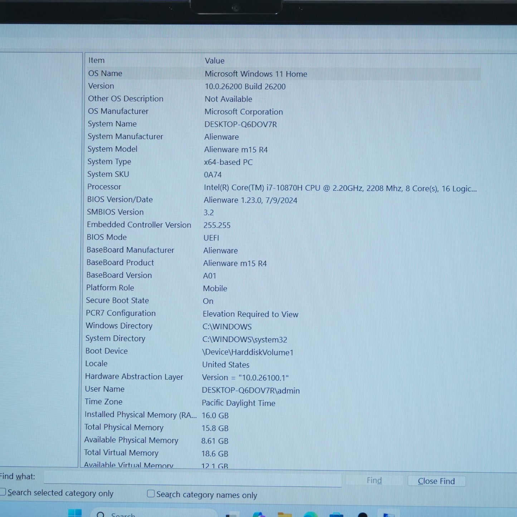517x517 pixels.
Task: Click the '3.2' SMBIOS value
Action: pyautogui.click(x=209, y=213)
